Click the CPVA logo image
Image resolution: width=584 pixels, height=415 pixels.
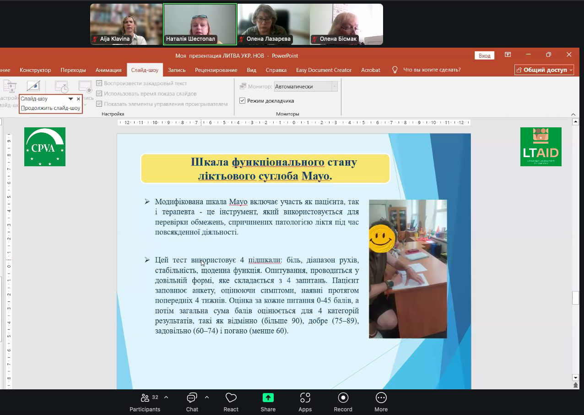45,147
